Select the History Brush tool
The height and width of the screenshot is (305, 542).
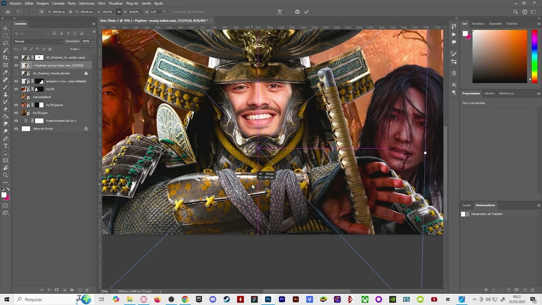[x=6, y=102]
